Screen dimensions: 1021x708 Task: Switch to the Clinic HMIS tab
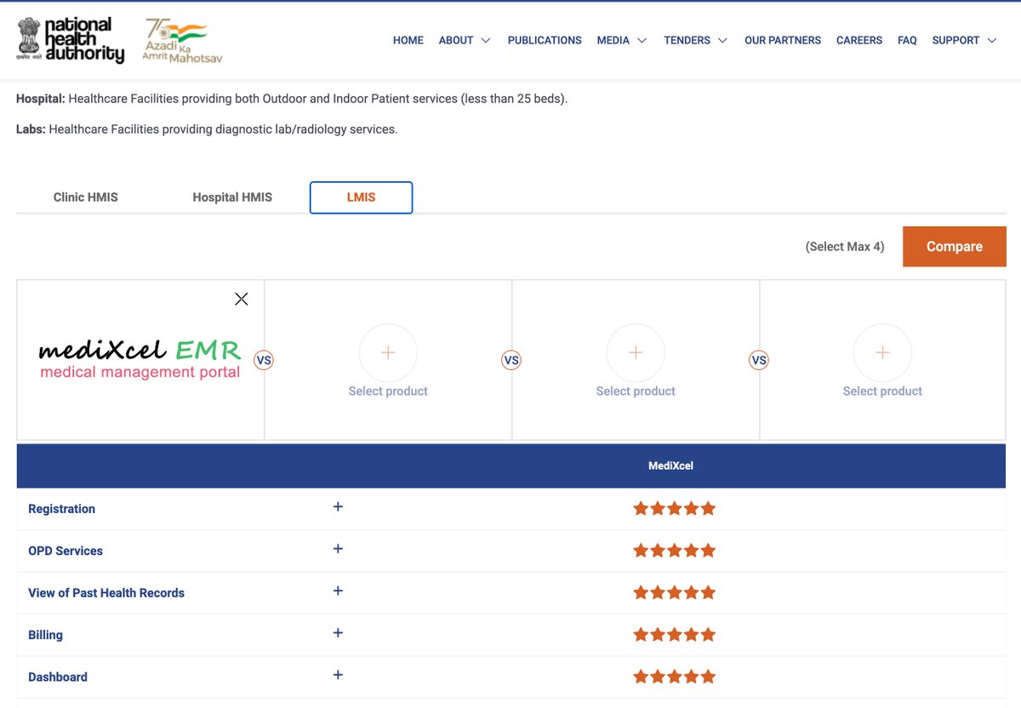coord(86,197)
